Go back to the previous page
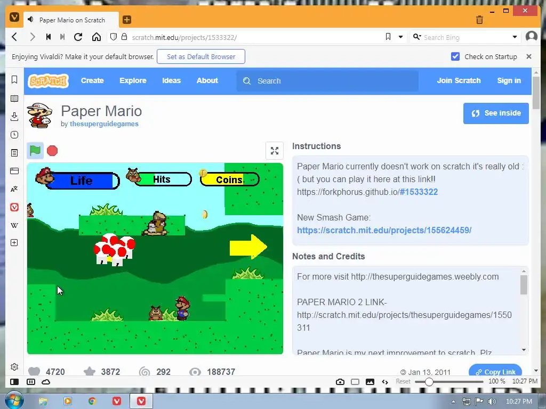Image resolution: width=546 pixels, height=409 pixels. click(x=14, y=37)
